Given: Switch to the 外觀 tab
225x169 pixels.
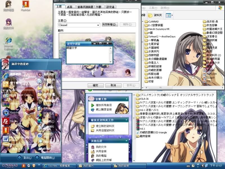Looking at the screenshot, I should click(99, 7).
